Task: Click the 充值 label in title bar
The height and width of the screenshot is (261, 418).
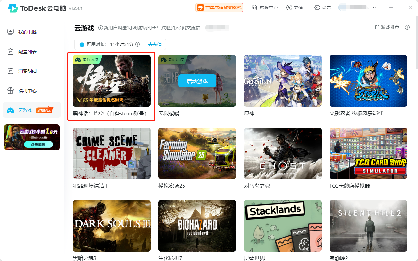Action: tap(298, 8)
